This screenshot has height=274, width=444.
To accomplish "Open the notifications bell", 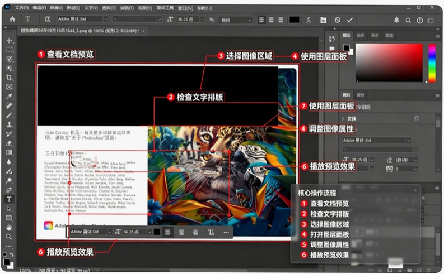I will coord(396,20).
